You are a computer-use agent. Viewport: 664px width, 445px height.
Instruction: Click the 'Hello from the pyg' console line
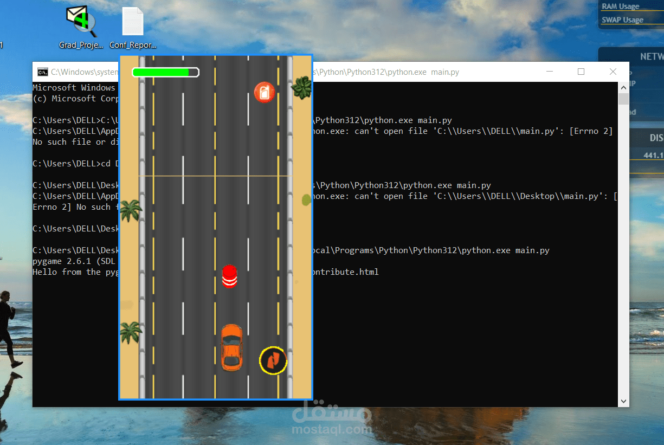tap(76, 272)
